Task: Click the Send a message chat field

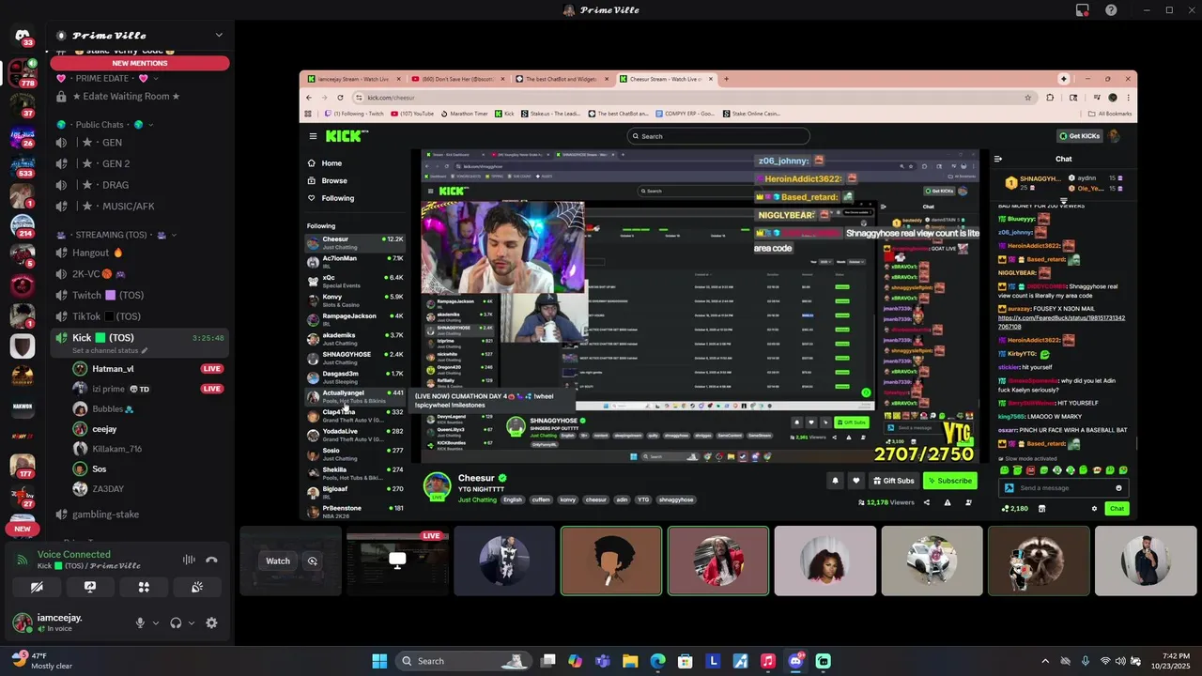Action: [1064, 488]
